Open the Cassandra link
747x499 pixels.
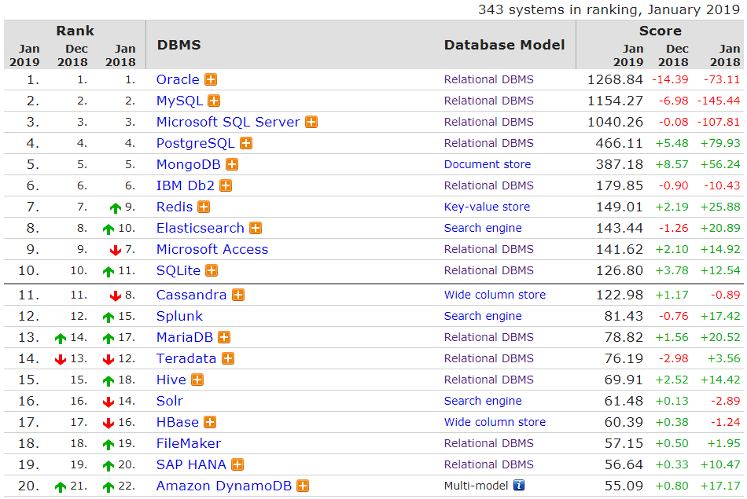(191, 295)
